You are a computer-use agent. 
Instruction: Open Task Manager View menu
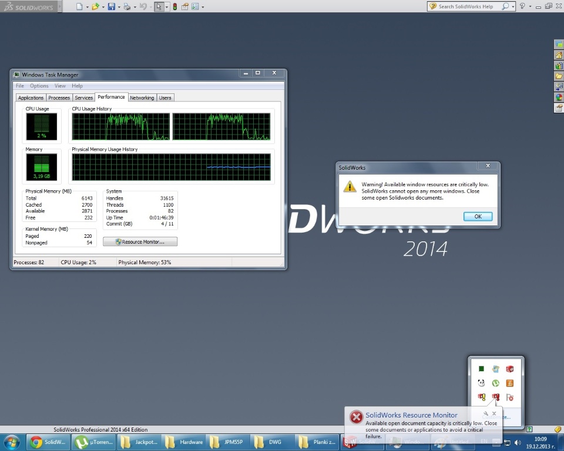click(x=60, y=86)
